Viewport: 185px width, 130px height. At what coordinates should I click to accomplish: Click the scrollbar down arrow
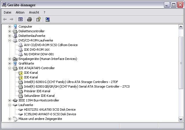click(x=181, y=119)
